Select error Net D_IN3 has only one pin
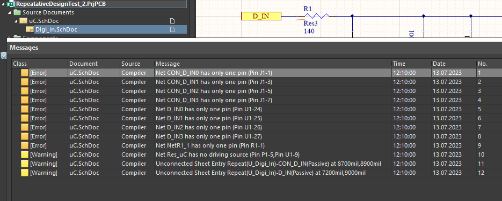Image resolution: width=502 pixels, height=201 pixels. pyautogui.click(x=257, y=137)
